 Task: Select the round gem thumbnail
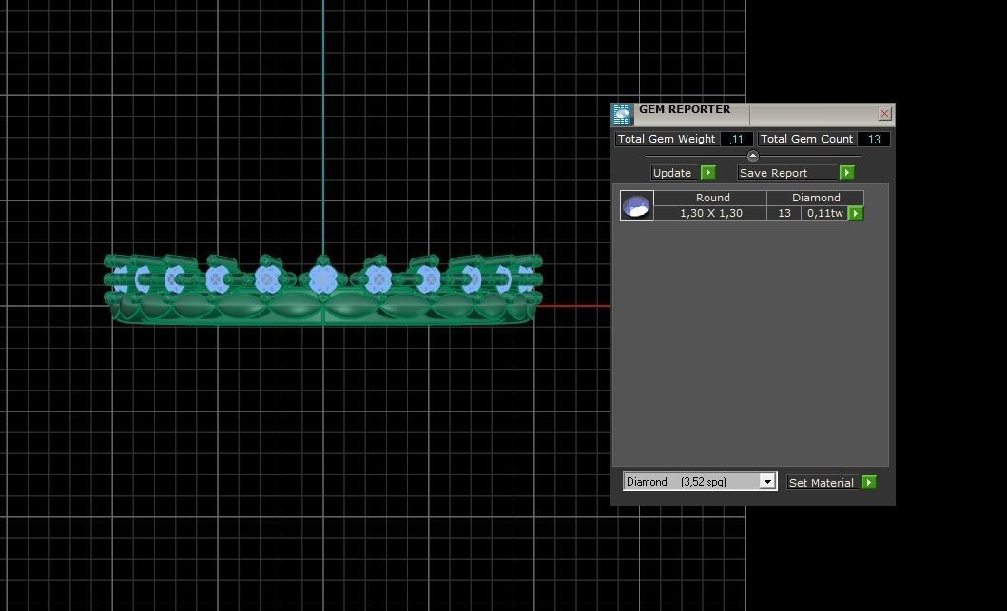coord(636,205)
